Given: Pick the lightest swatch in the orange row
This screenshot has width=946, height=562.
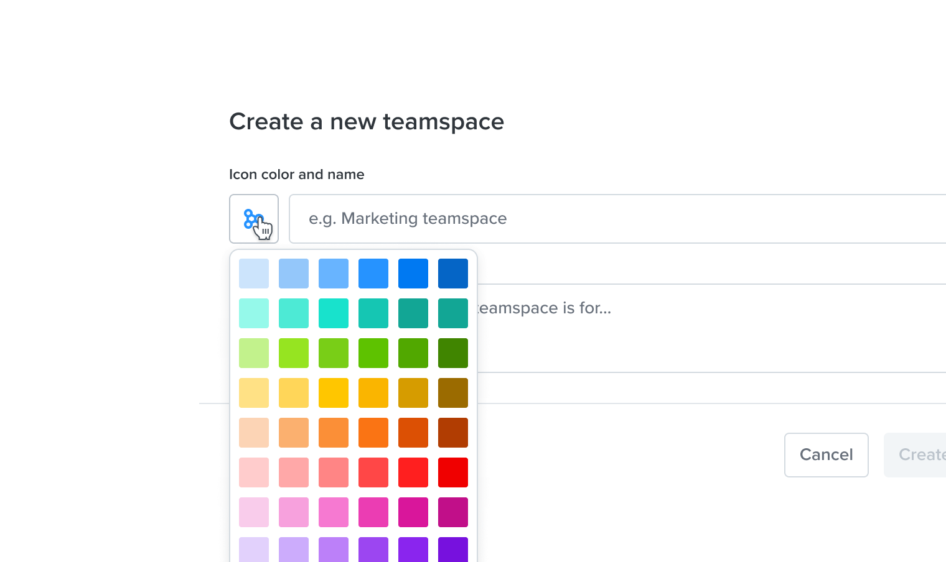Looking at the screenshot, I should [254, 433].
